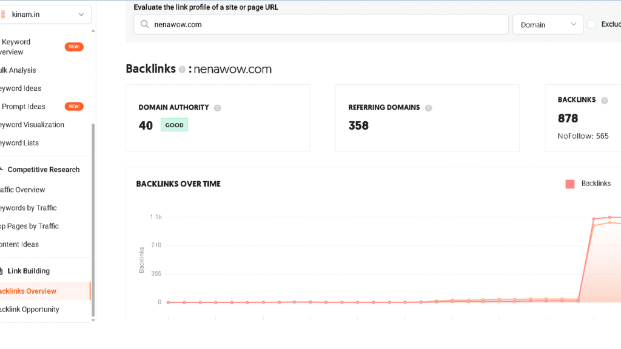Open the Domain type dropdown
Screen dimensions: 621x349
click(548, 24)
